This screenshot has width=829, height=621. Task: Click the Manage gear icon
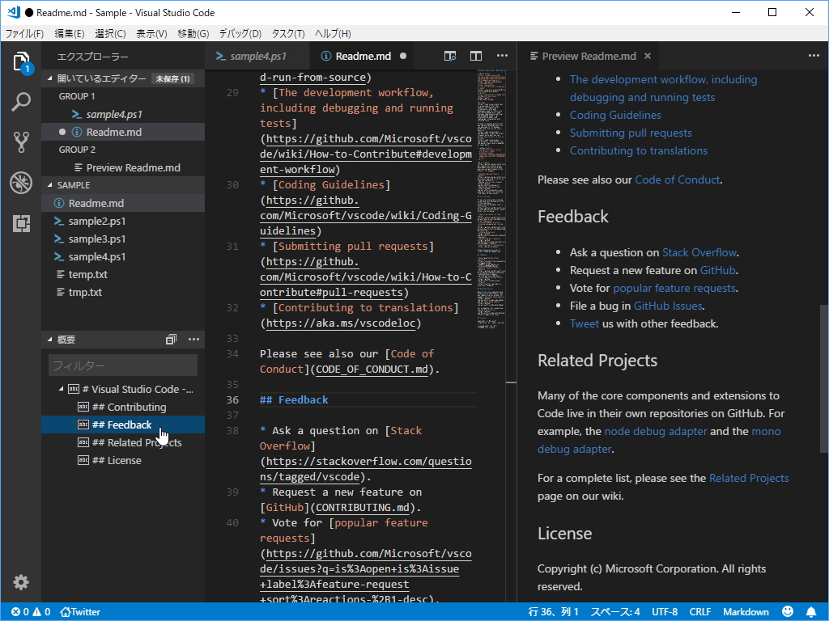21,582
